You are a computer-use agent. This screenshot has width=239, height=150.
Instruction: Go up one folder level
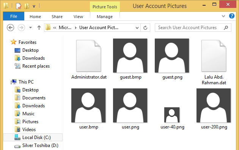click(x=39, y=28)
